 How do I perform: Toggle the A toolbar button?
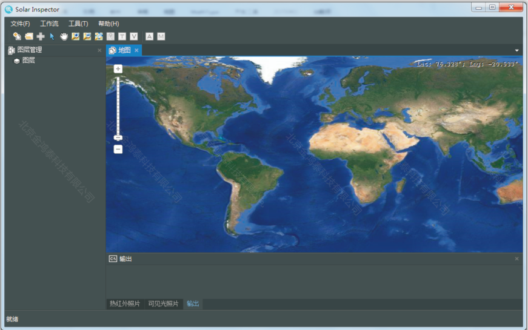[150, 37]
